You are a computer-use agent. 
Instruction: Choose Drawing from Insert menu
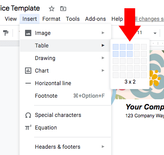65,58
